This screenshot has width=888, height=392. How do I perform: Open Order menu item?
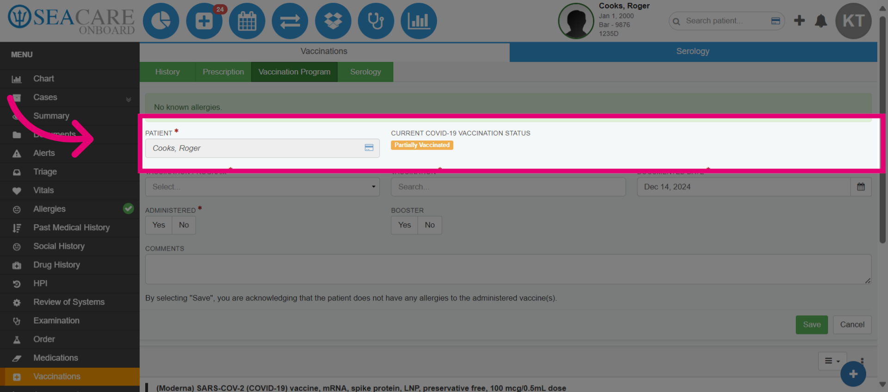(x=70, y=339)
